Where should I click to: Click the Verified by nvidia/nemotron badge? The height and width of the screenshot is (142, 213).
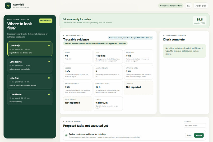[95, 43]
